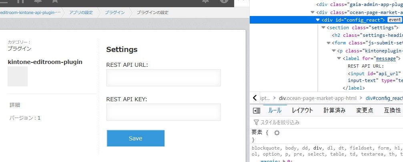Open the editroom-kintone-api-plugin breadcrumb link

pyautogui.click(x=30, y=12)
